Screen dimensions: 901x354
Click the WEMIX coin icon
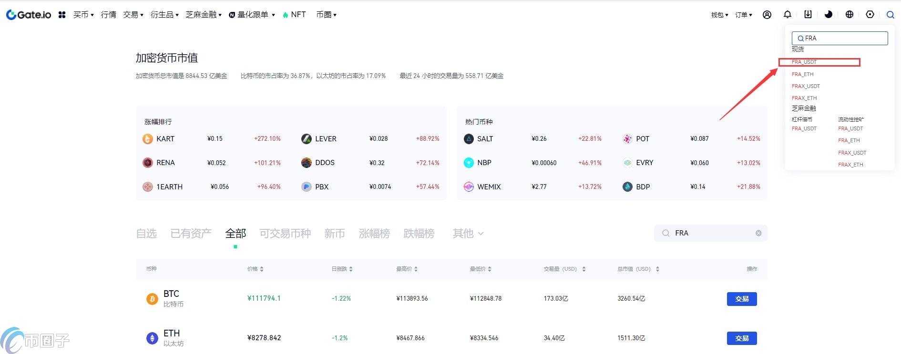[469, 187]
